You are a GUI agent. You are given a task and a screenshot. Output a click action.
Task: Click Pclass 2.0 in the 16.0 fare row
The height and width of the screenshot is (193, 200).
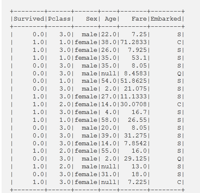(65, 151)
